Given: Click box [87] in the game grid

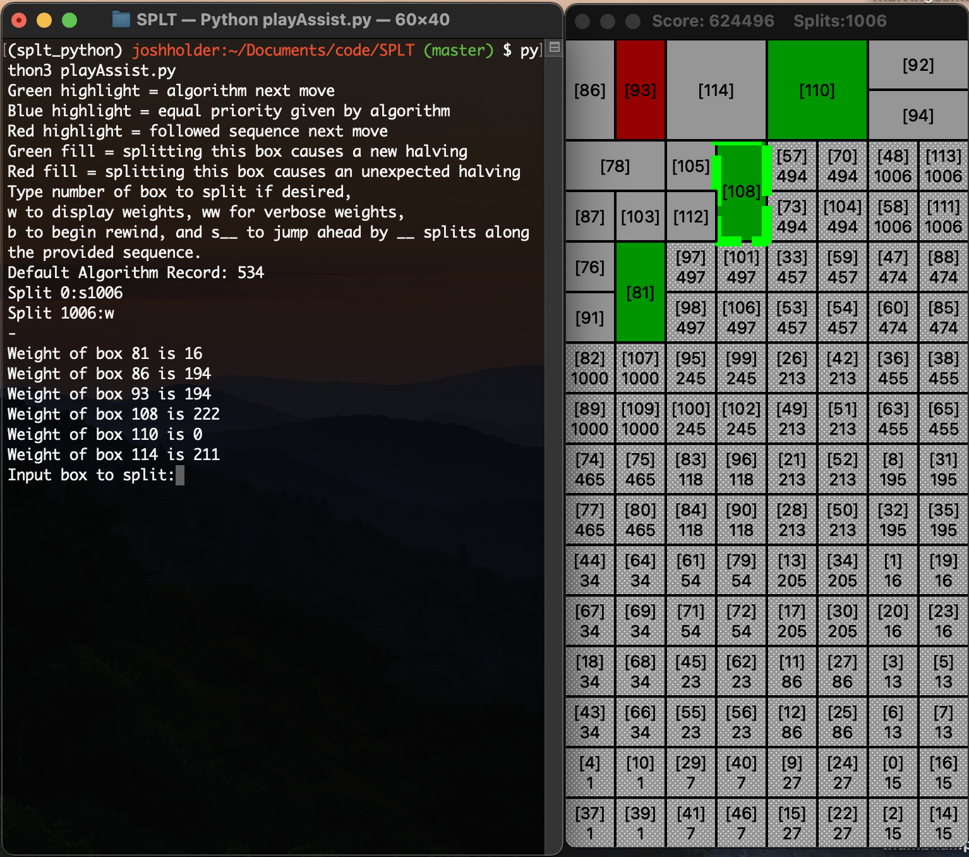Looking at the screenshot, I should pyautogui.click(x=590, y=216).
